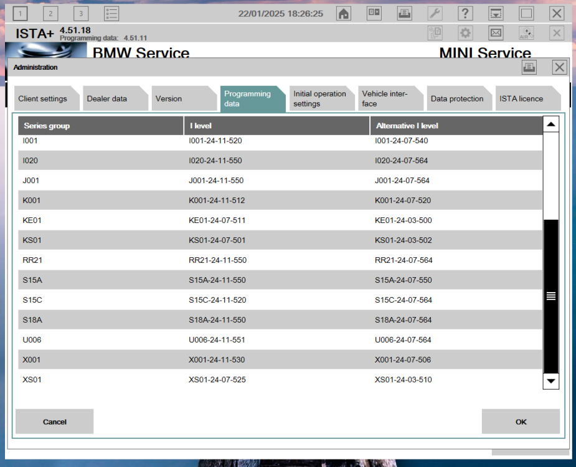Click the home icon in top toolbar

pyautogui.click(x=343, y=13)
